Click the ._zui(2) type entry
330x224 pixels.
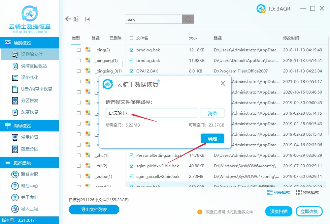[101, 166]
